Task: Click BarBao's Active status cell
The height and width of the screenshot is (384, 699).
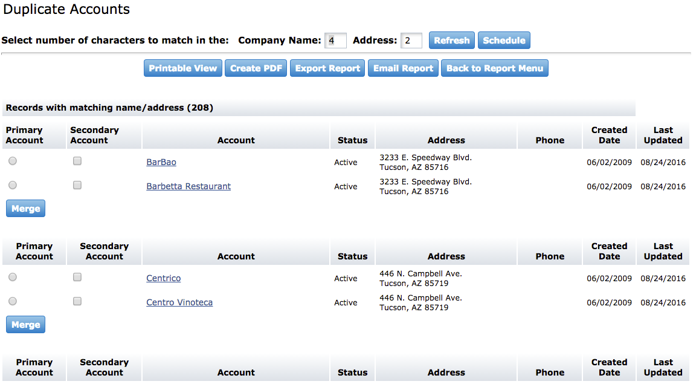Action: pyautogui.click(x=346, y=162)
